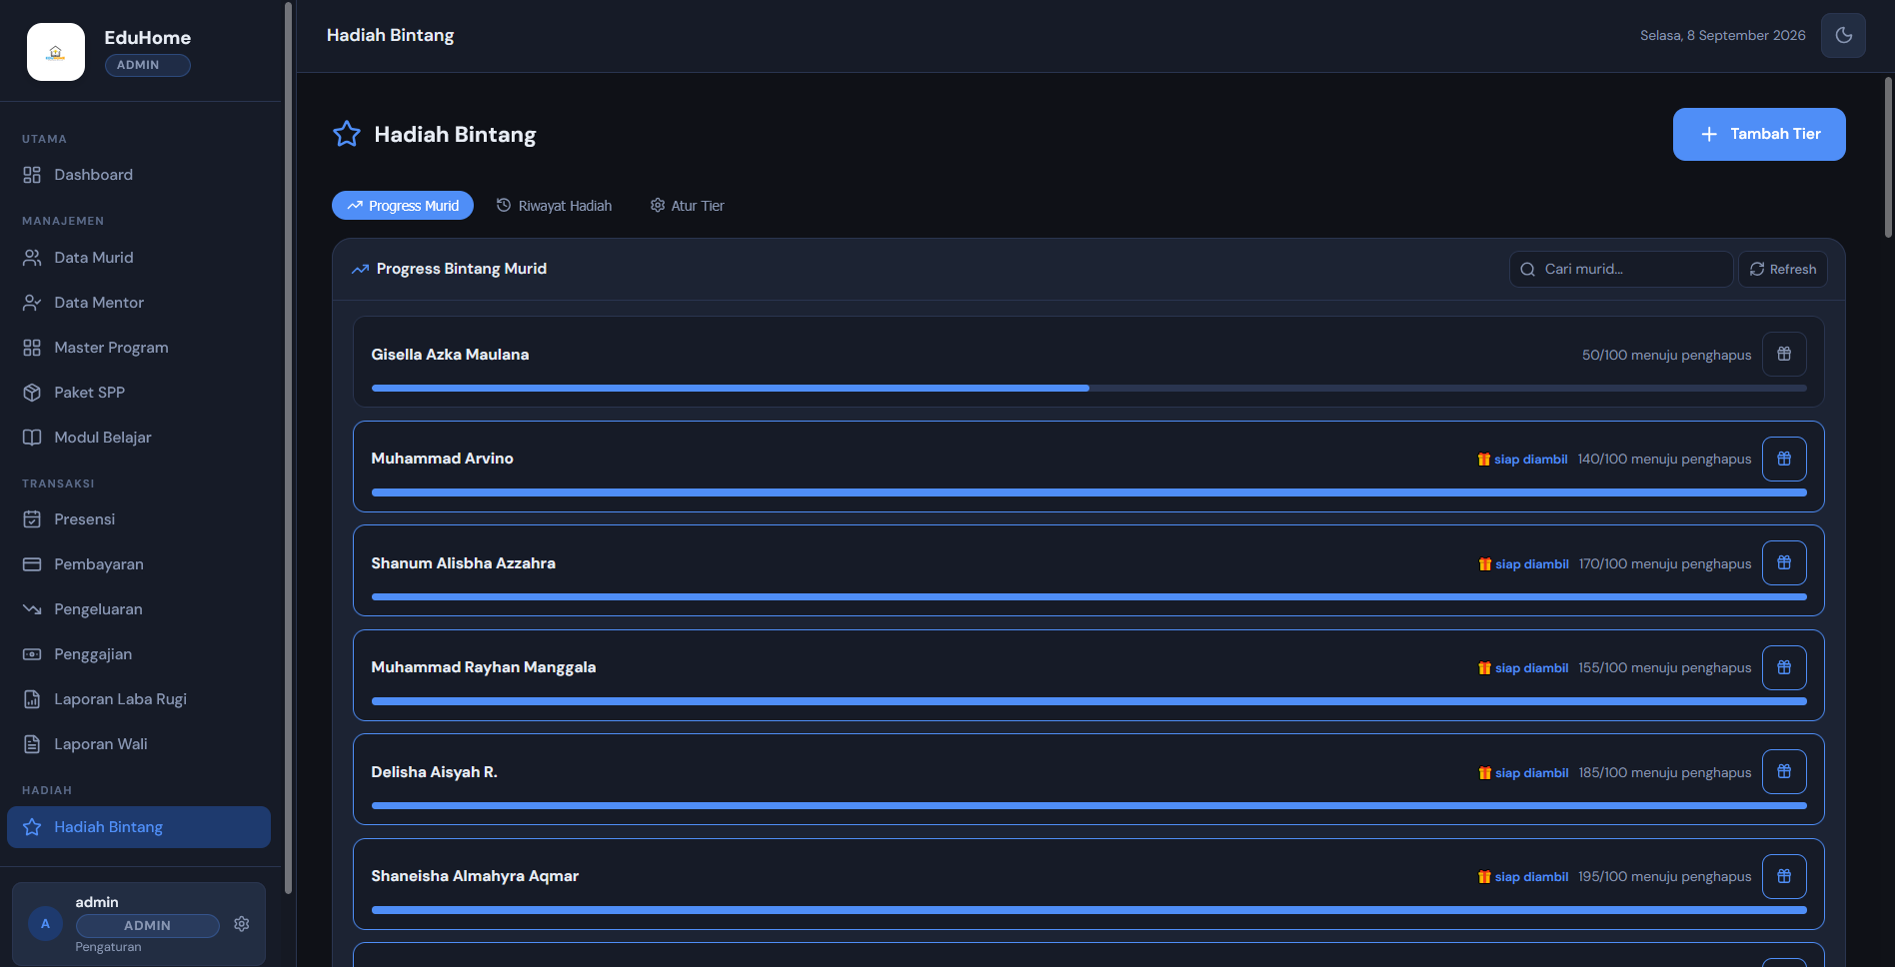Click gift icon for Gisella Azka Maulana

pos(1784,354)
